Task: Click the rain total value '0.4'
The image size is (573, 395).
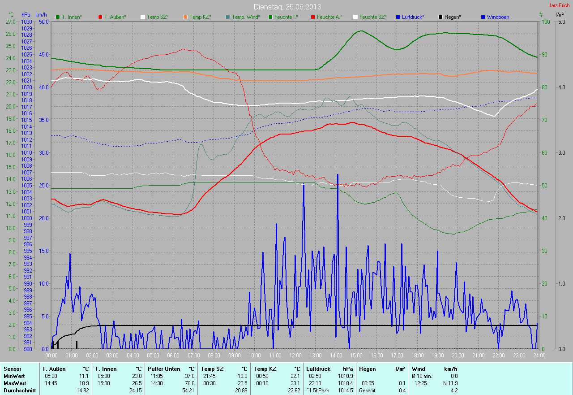Action: tap(402, 390)
